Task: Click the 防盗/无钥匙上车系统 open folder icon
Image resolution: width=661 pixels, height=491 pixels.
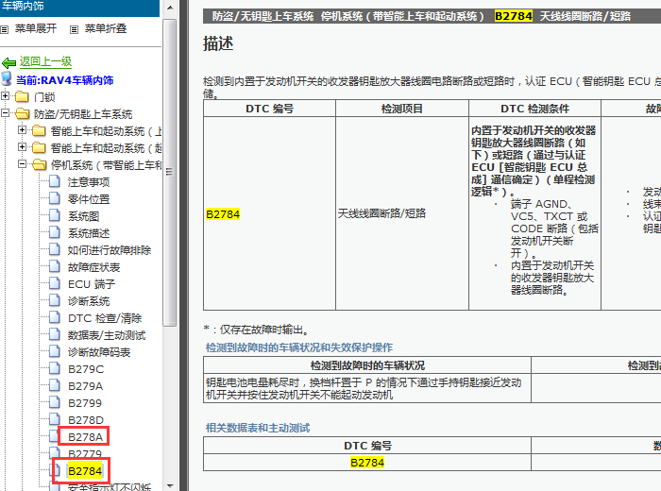Action: pyautogui.click(x=22, y=114)
